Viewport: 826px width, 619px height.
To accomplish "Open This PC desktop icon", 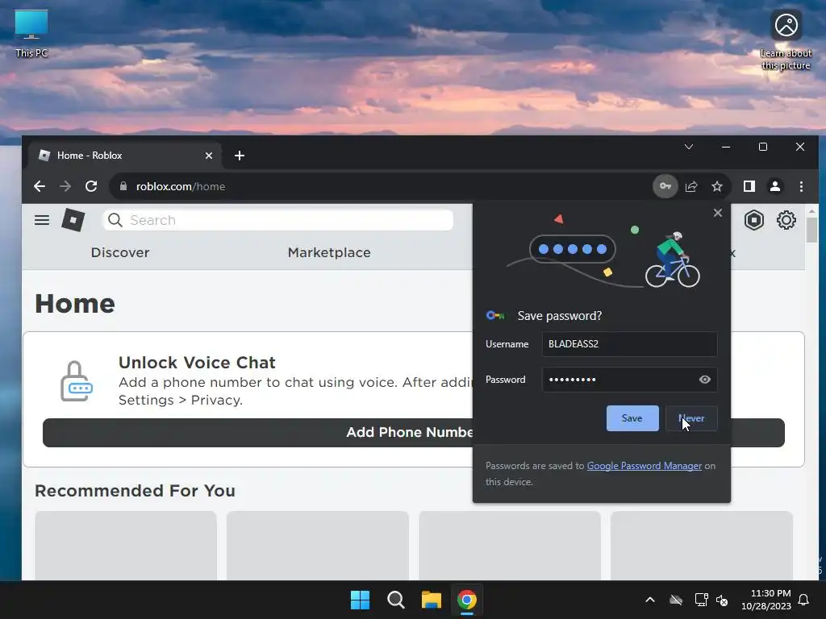I will tap(31, 34).
